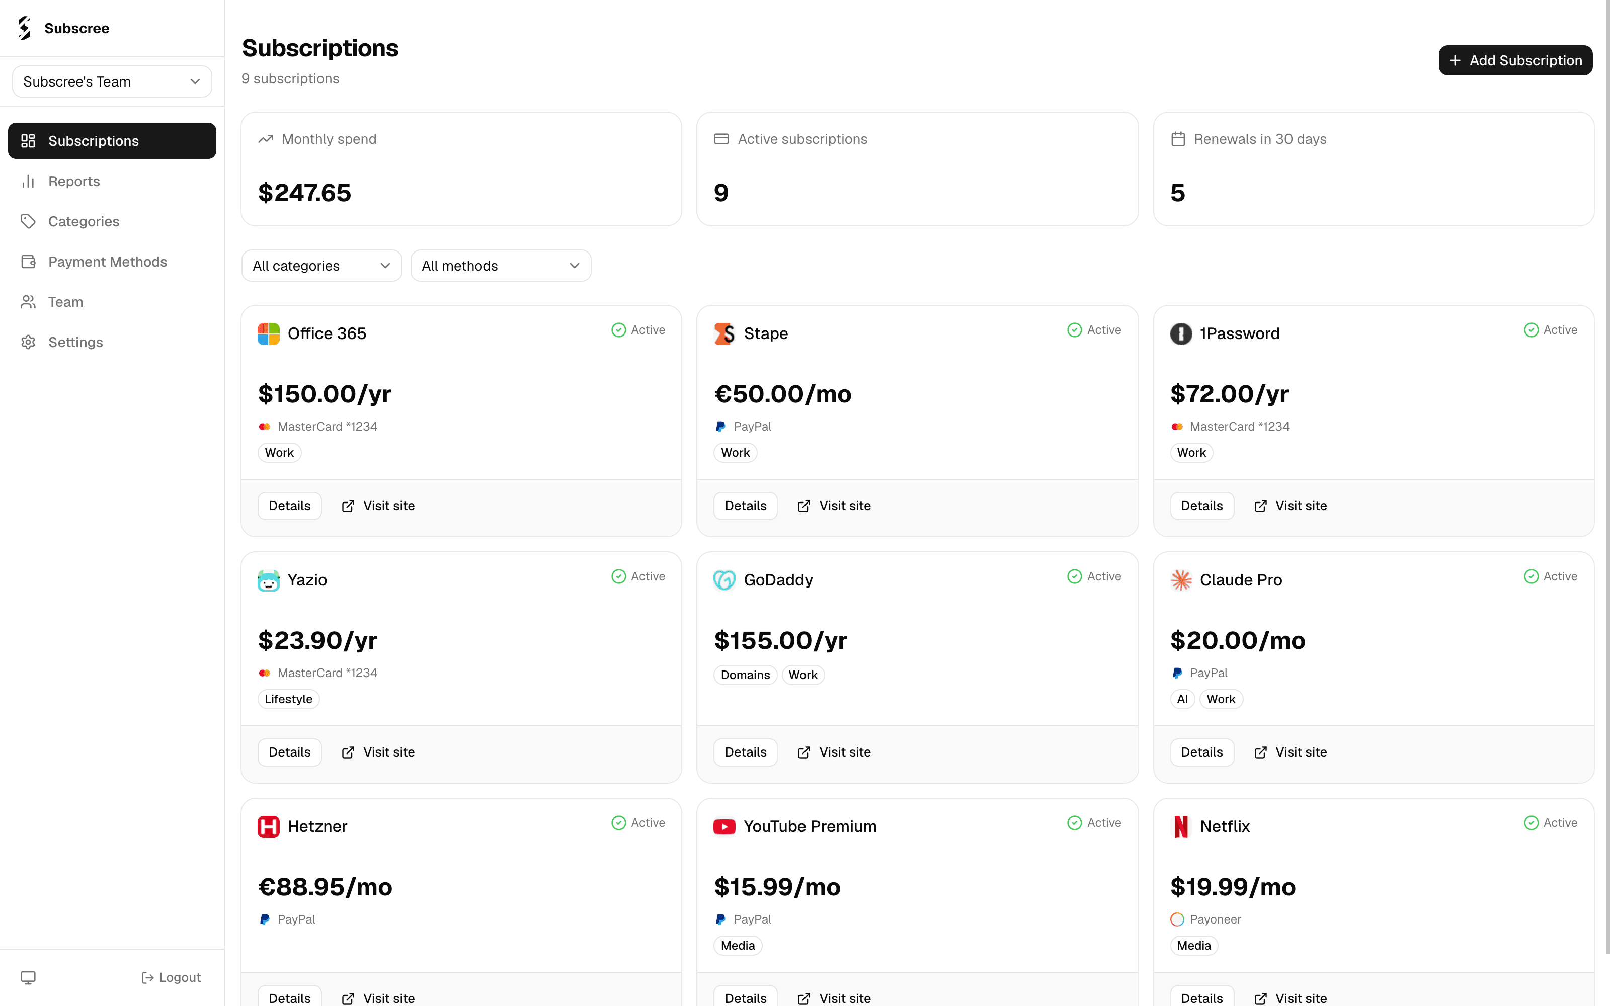Click the Yazio logo
Viewport: 1610px width, 1006px height.
click(268, 580)
